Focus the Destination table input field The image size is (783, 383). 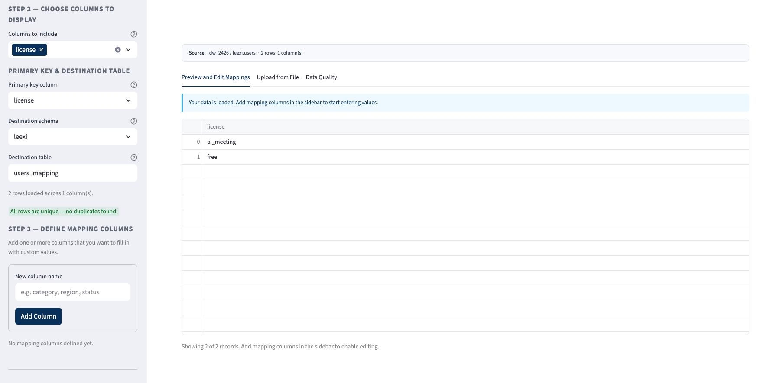pyautogui.click(x=73, y=173)
